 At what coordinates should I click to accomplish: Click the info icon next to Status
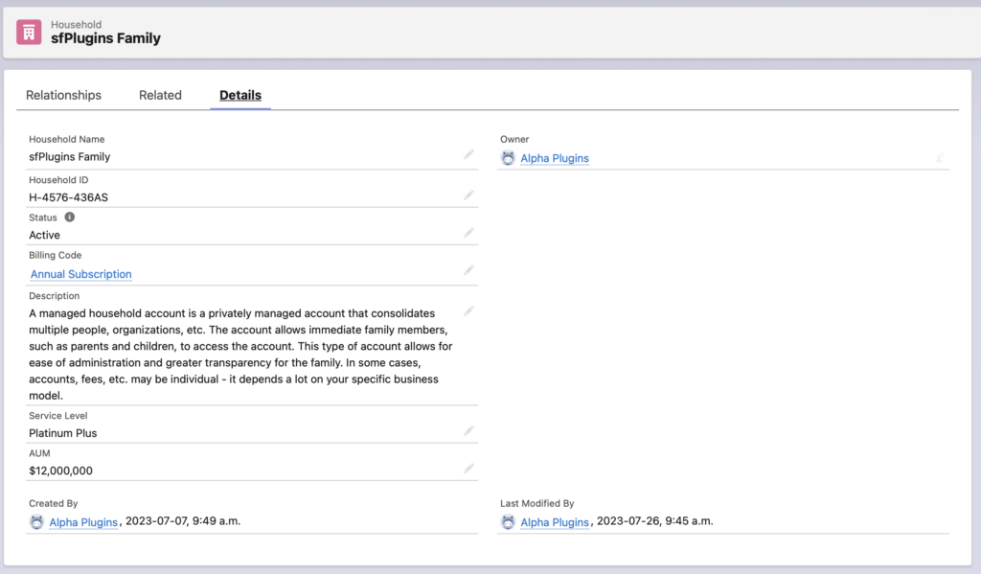coord(70,218)
